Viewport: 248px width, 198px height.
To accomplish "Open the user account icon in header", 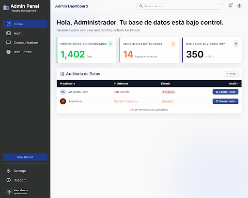I will [x=239, y=6].
